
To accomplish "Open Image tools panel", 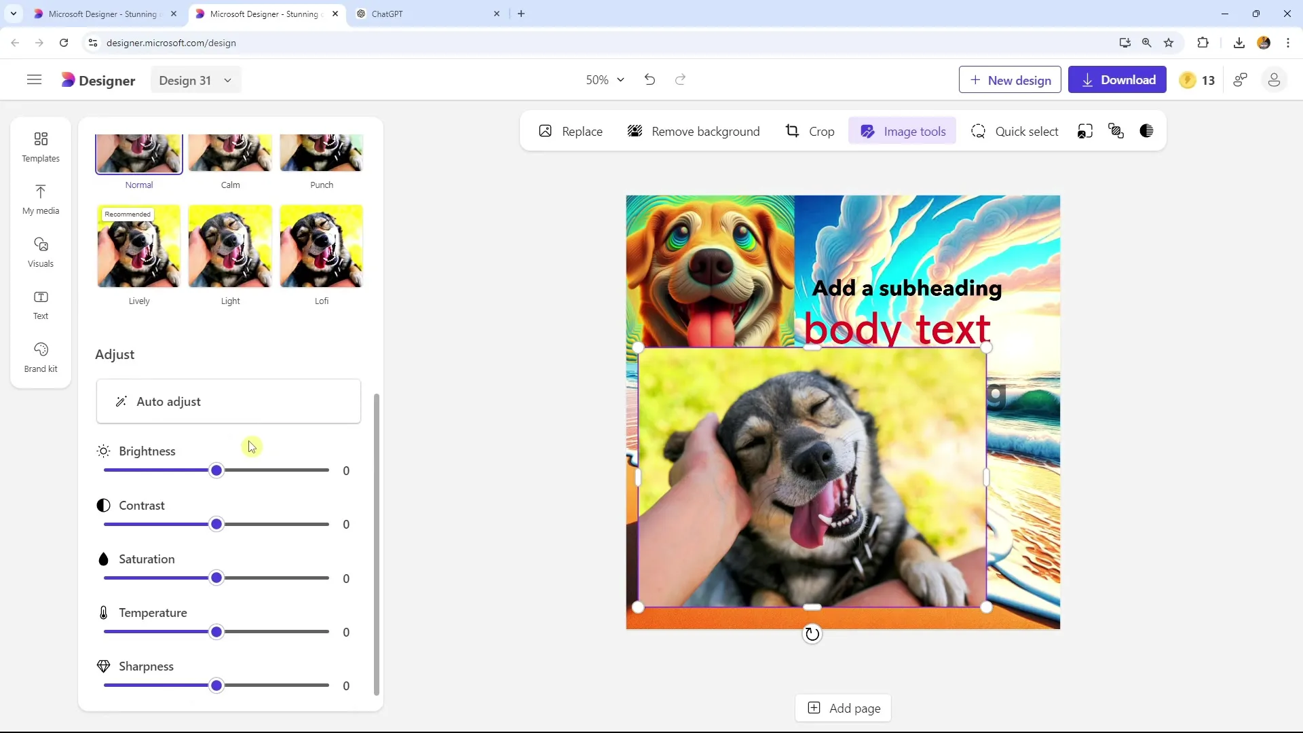I will coord(906,132).
